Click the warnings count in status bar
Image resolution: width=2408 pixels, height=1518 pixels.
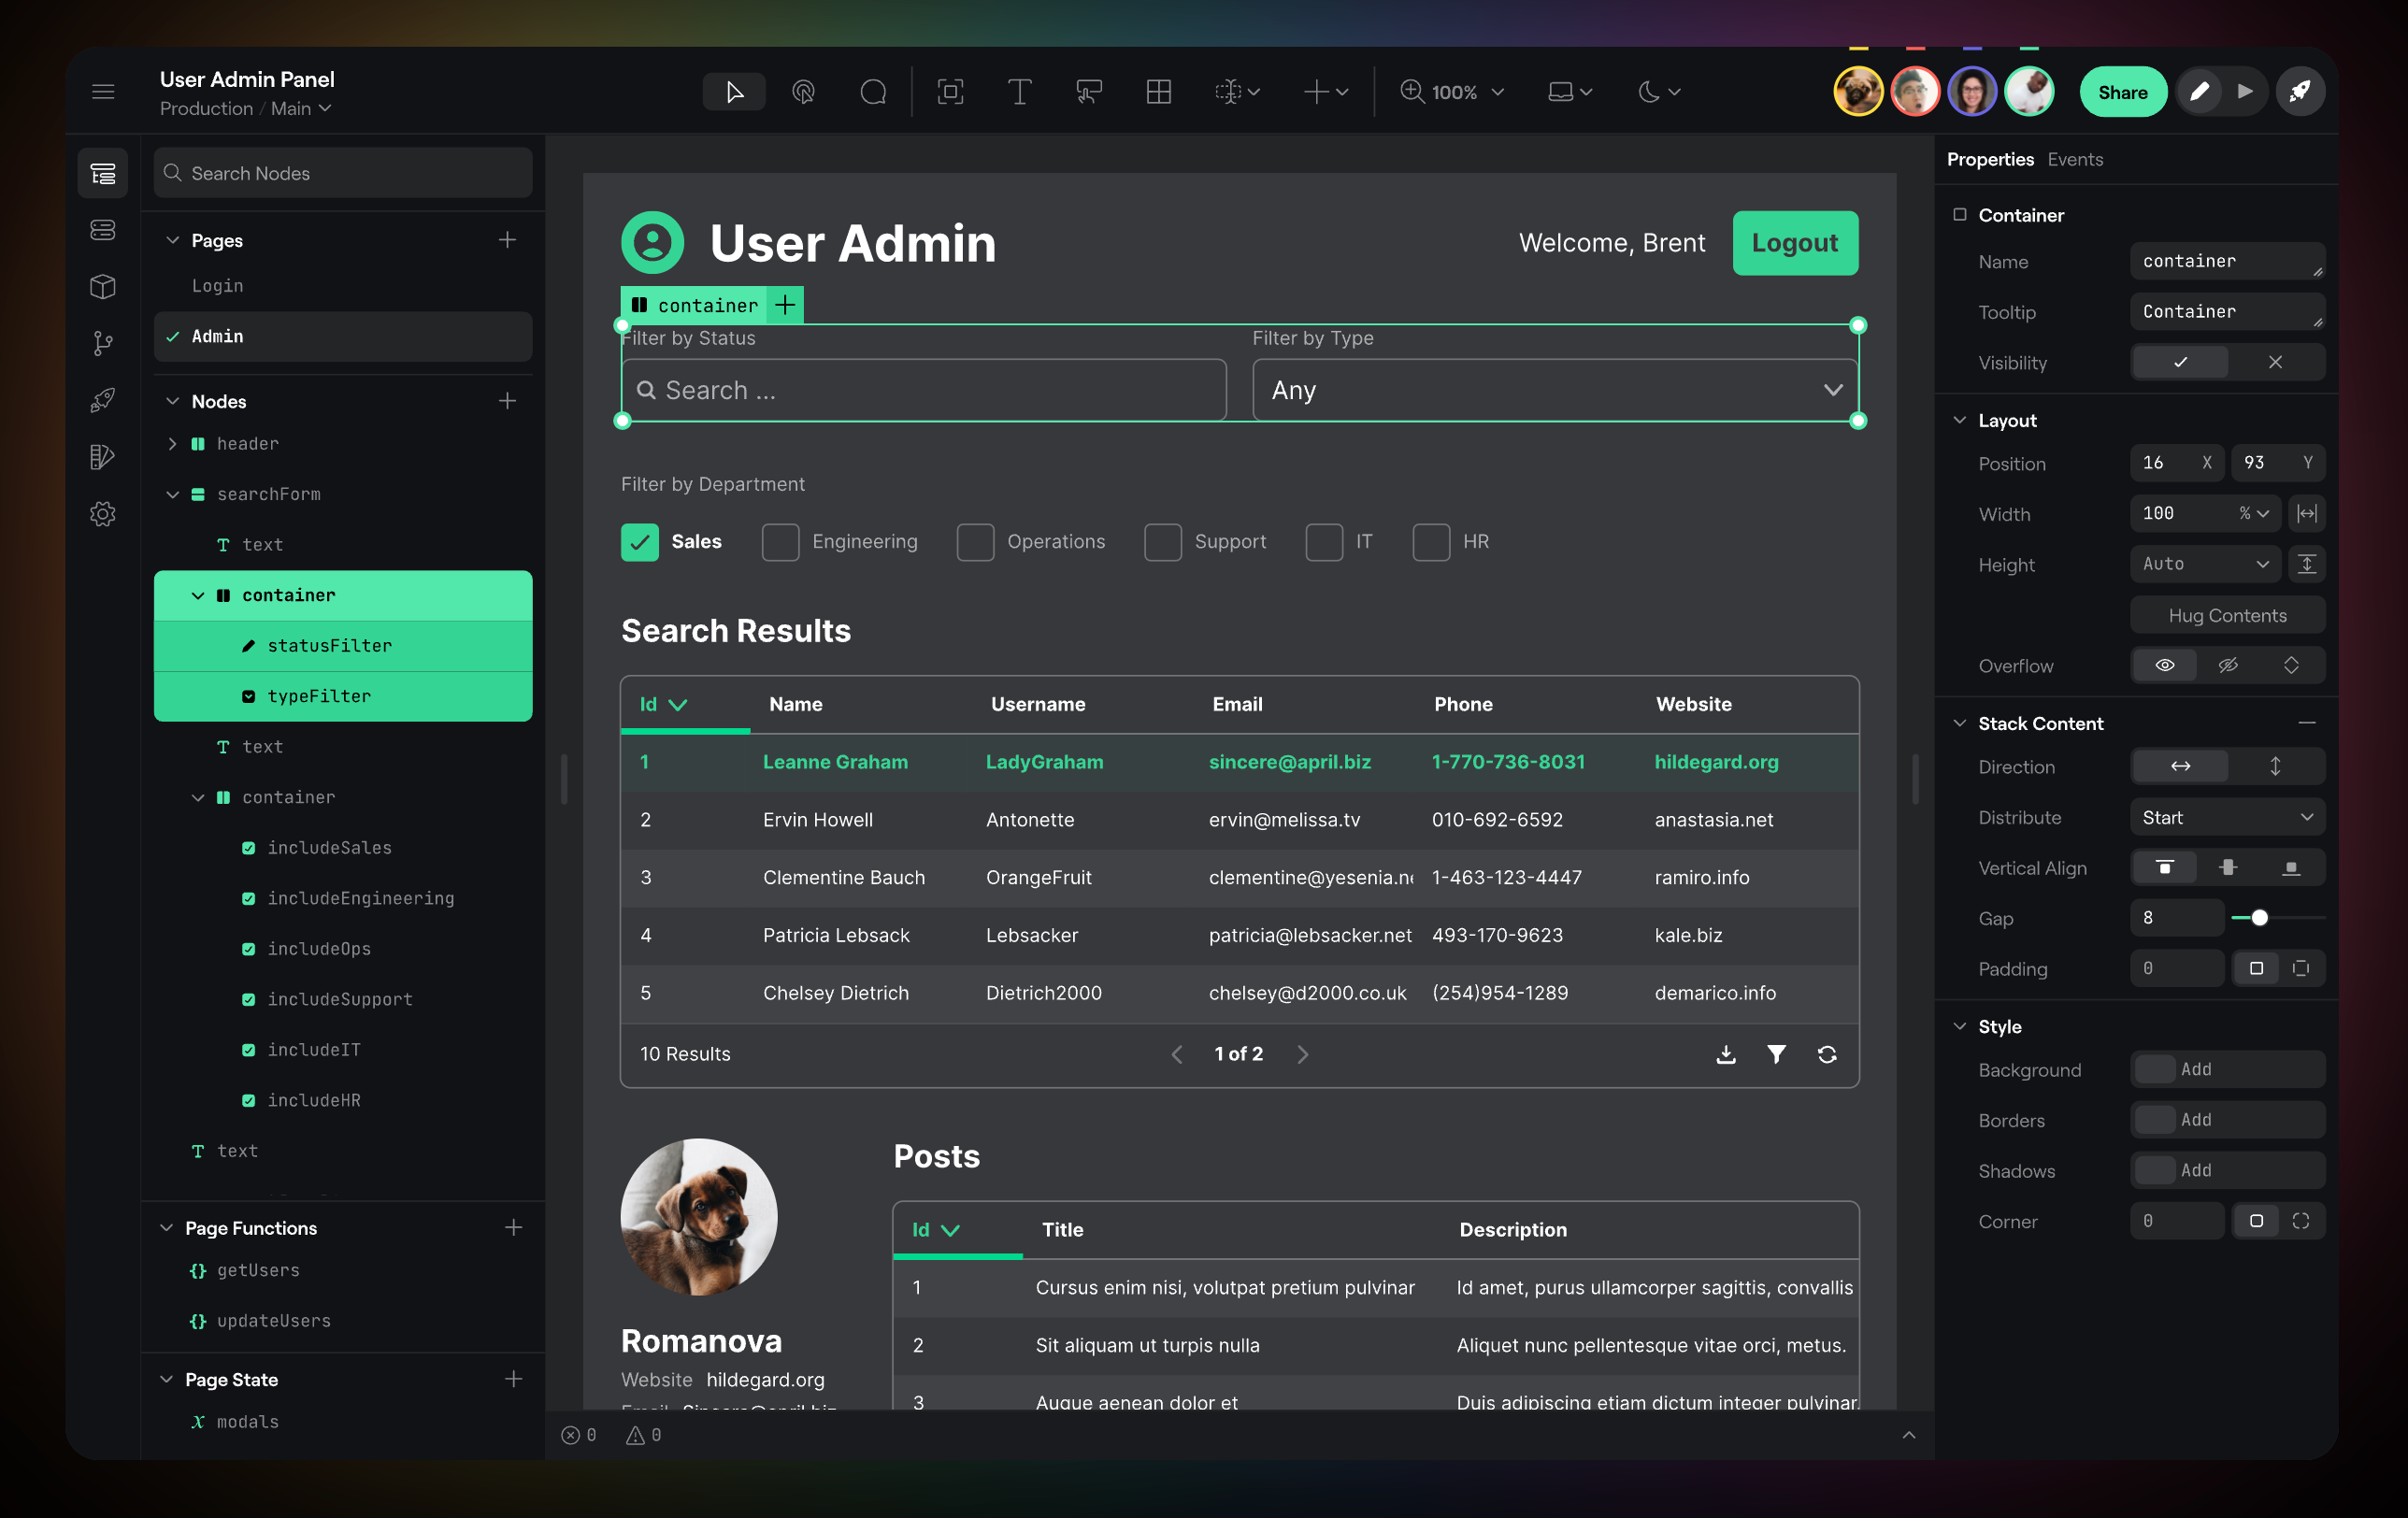[x=644, y=1435]
